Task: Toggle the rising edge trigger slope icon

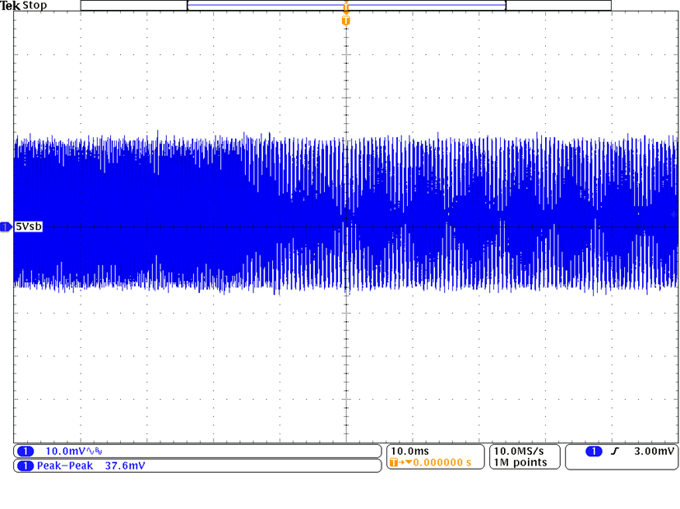Action: tap(615, 452)
